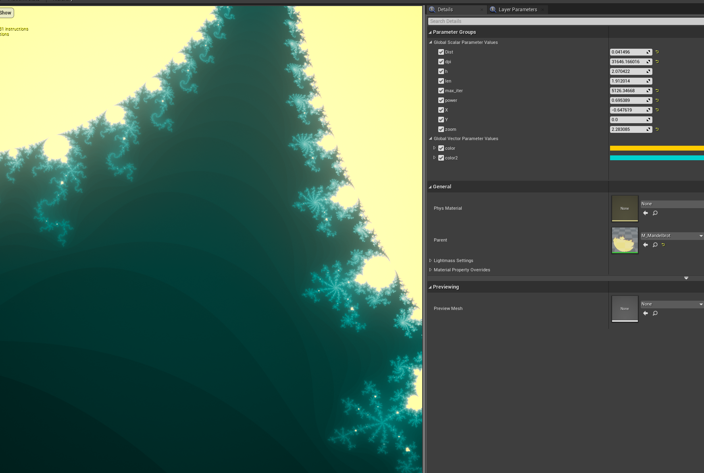Image resolution: width=704 pixels, height=473 pixels.
Task: Open the Phys Material None dropdown
Action: 672,204
